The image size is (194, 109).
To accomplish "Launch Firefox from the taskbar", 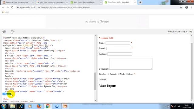I will (39, 106).
